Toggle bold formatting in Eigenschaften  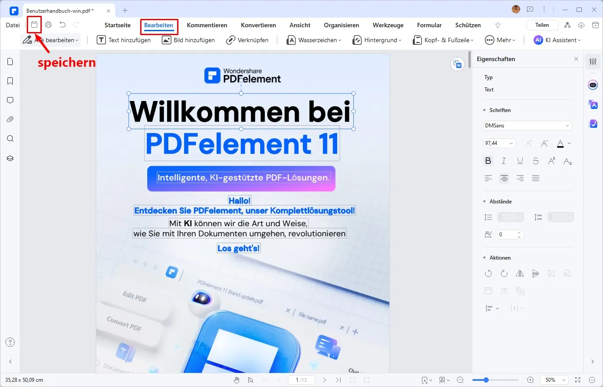pyautogui.click(x=488, y=161)
